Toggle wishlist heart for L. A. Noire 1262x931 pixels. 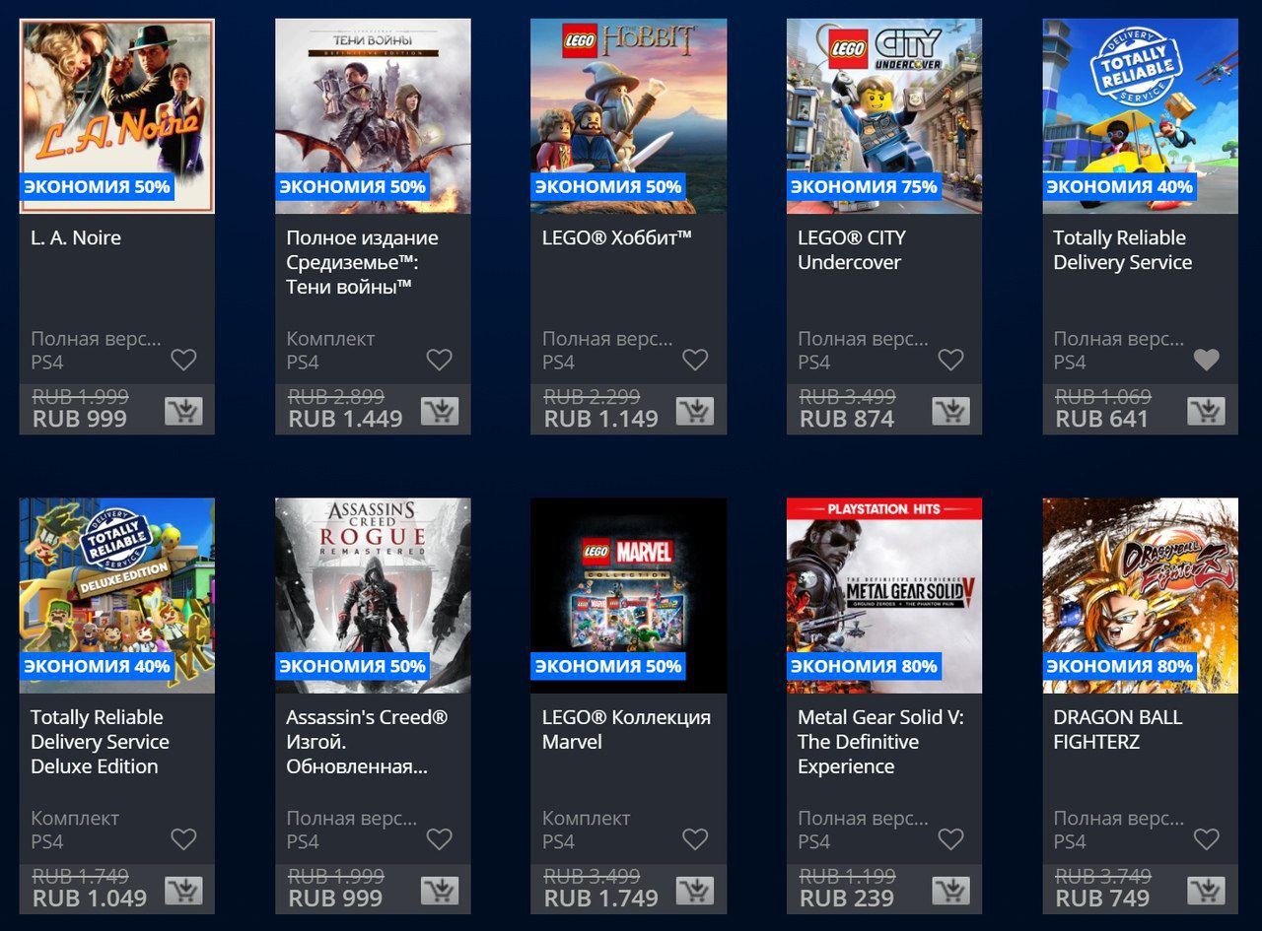click(x=183, y=360)
